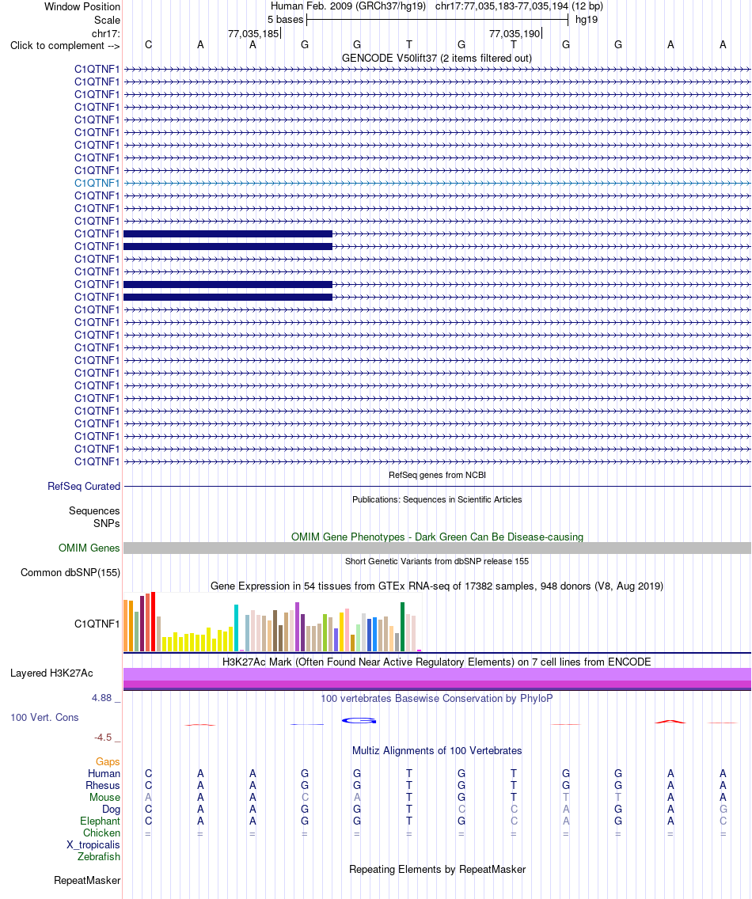The width and height of the screenshot is (752, 899).
Task: Click the hg19 label beside the scale bar
Action: click(587, 20)
